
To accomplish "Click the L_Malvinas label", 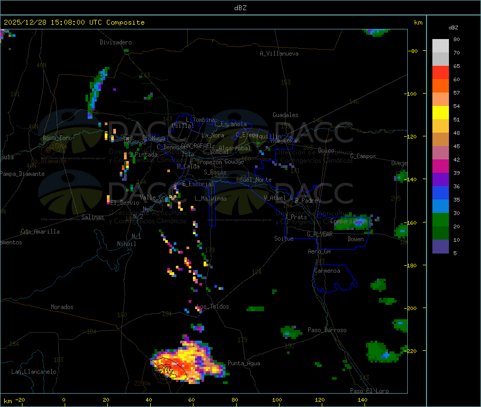I will pos(211,198).
